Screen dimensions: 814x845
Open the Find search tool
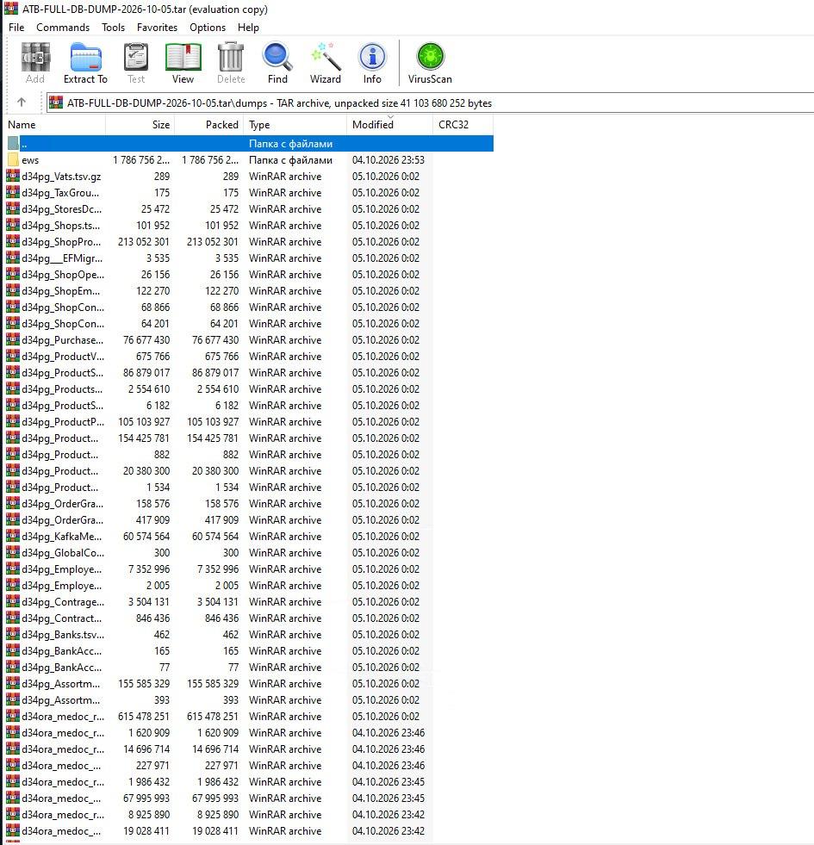277,63
